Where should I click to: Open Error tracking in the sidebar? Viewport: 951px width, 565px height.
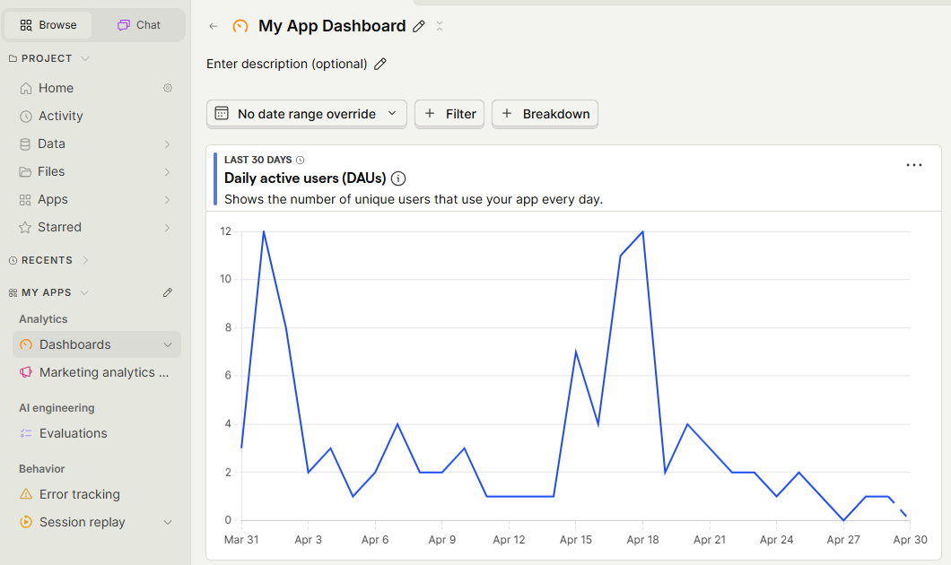(x=80, y=494)
